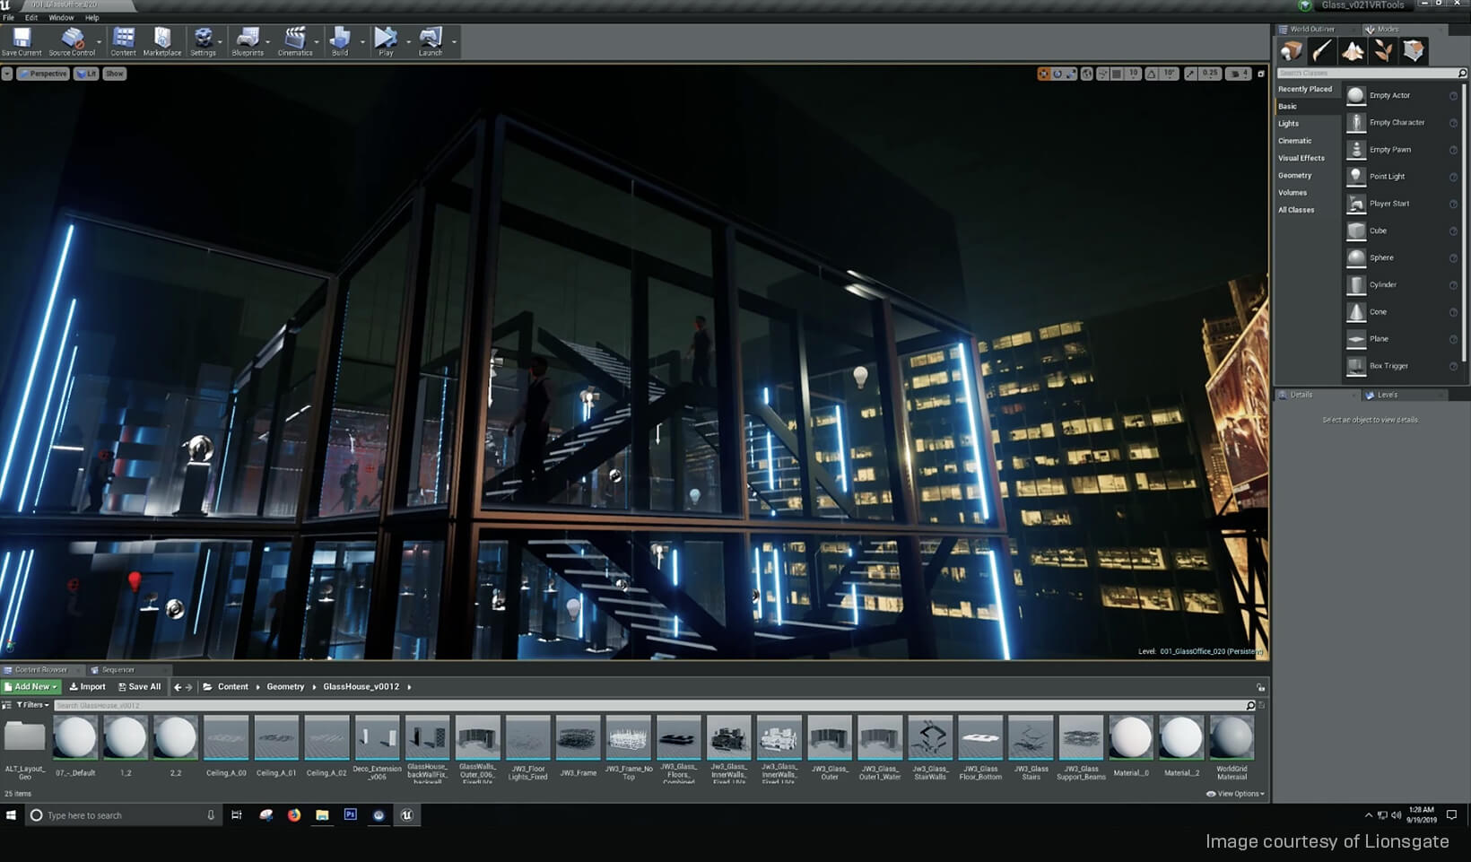Open the View Options dropdown in Content Browser

click(1235, 794)
